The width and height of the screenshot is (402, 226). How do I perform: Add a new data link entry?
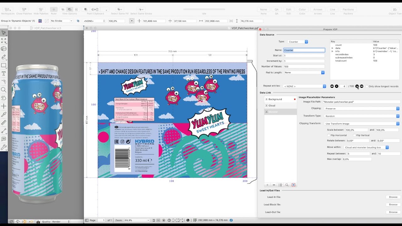point(268,185)
